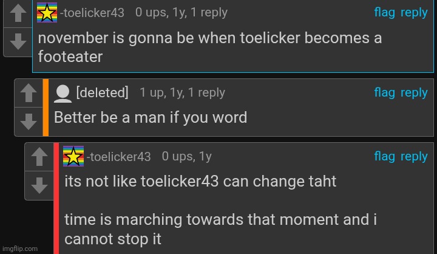Reply to 'Better be a man' comment
437x254 pixels.
(x=414, y=93)
